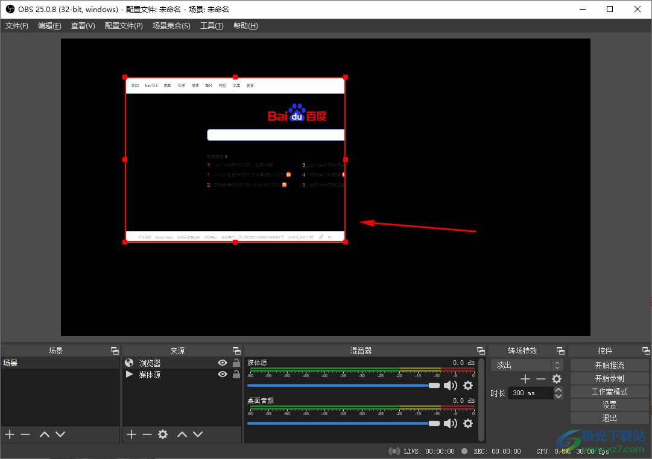Open the 淡出 transition dropdown
Screen dimensions: 652x459
point(527,365)
